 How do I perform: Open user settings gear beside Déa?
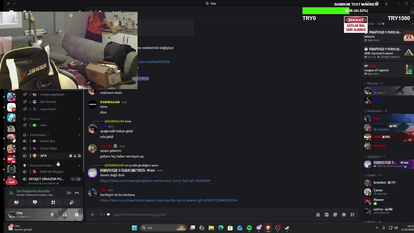click(77, 215)
